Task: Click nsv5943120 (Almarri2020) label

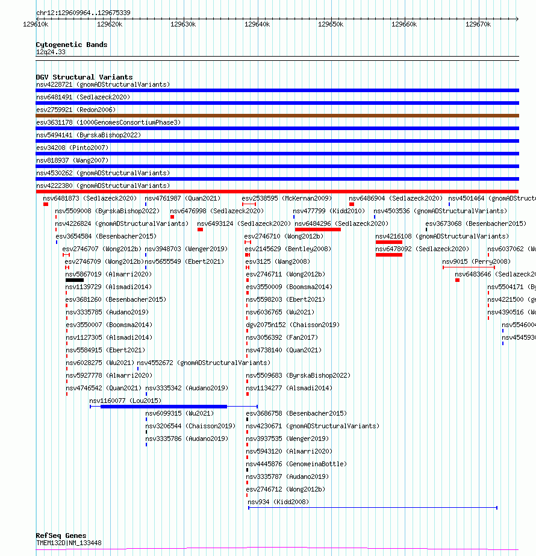Action: pos(289,451)
